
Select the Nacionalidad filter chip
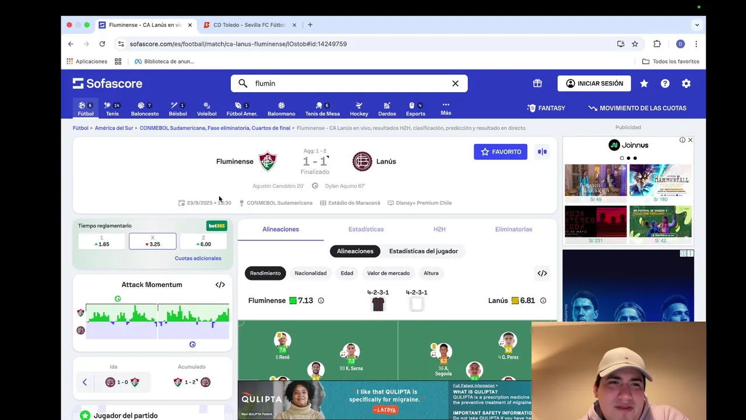[311, 273]
